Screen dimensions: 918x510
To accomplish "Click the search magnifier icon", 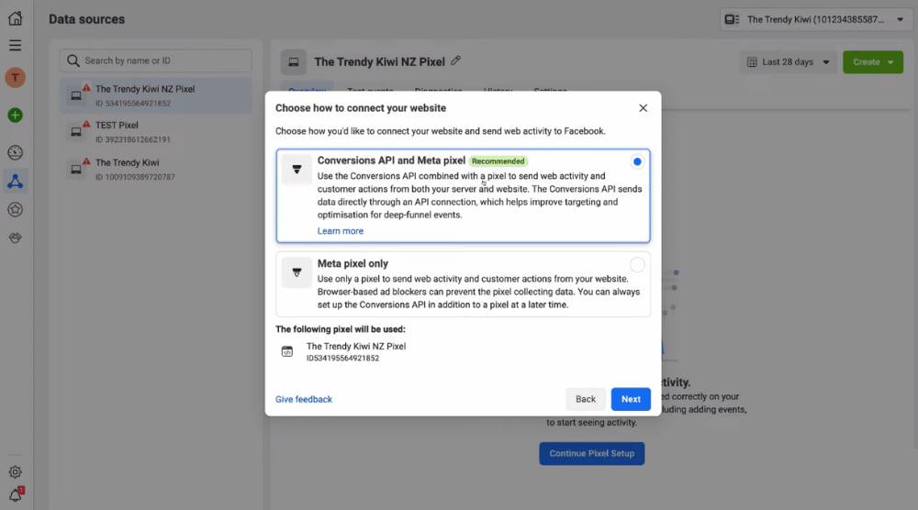I will (x=73, y=61).
